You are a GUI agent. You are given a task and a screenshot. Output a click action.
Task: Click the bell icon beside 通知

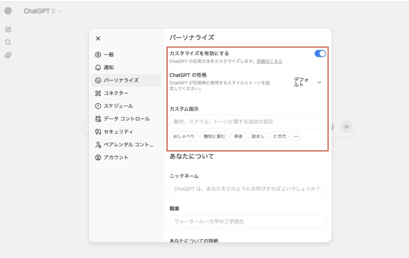(x=98, y=67)
